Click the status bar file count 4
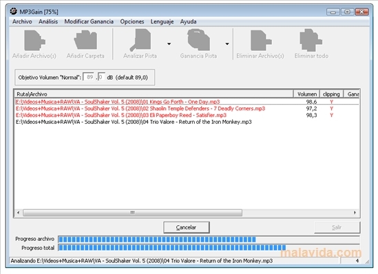378x274 pixels. (357, 261)
